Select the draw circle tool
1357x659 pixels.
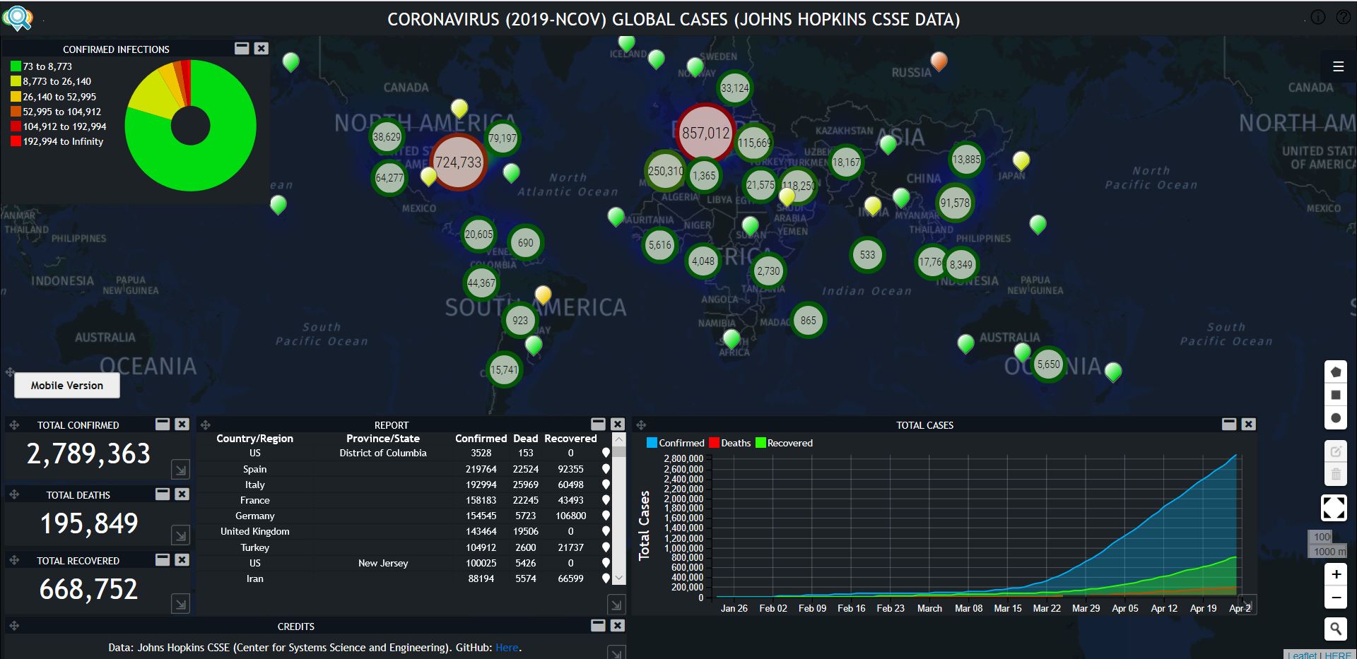click(x=1335, y=418)
